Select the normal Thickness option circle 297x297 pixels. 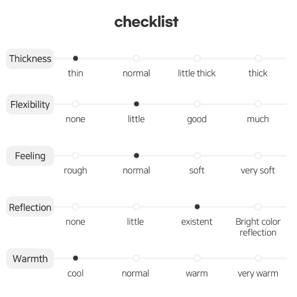pos(136,58)
